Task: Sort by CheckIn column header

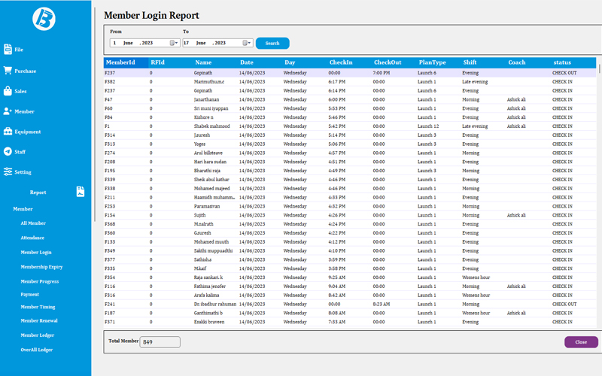Action: pyautogui.click(x=350, y=62)
